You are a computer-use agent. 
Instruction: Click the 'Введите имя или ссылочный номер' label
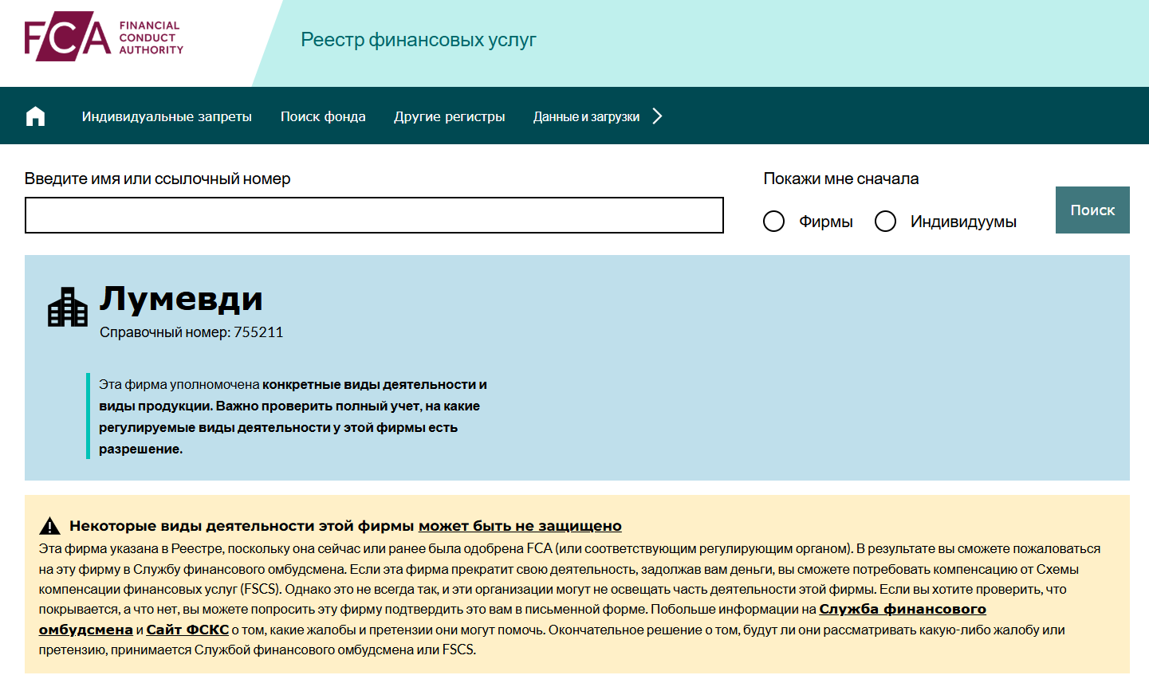pyautogui.click(x=157, y=179)
